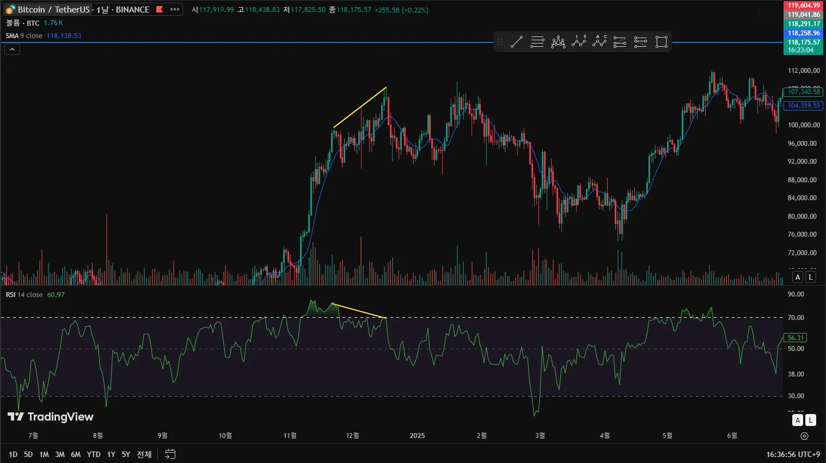Click the 1날 interval label in title
Image resolution: width=826 pixels, height=463 pixels.
coord(103,9)
